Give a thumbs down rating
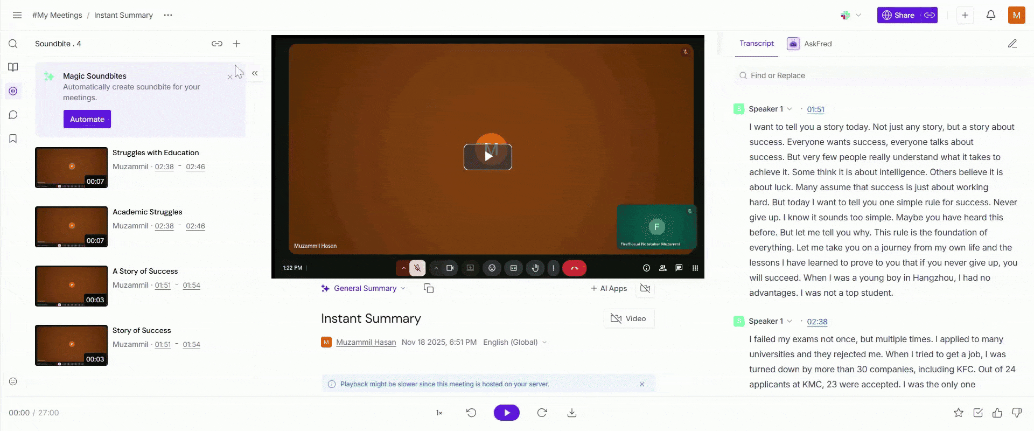Image resolution: width=1034 pixels, height=431 pixels. [1017, 413]
